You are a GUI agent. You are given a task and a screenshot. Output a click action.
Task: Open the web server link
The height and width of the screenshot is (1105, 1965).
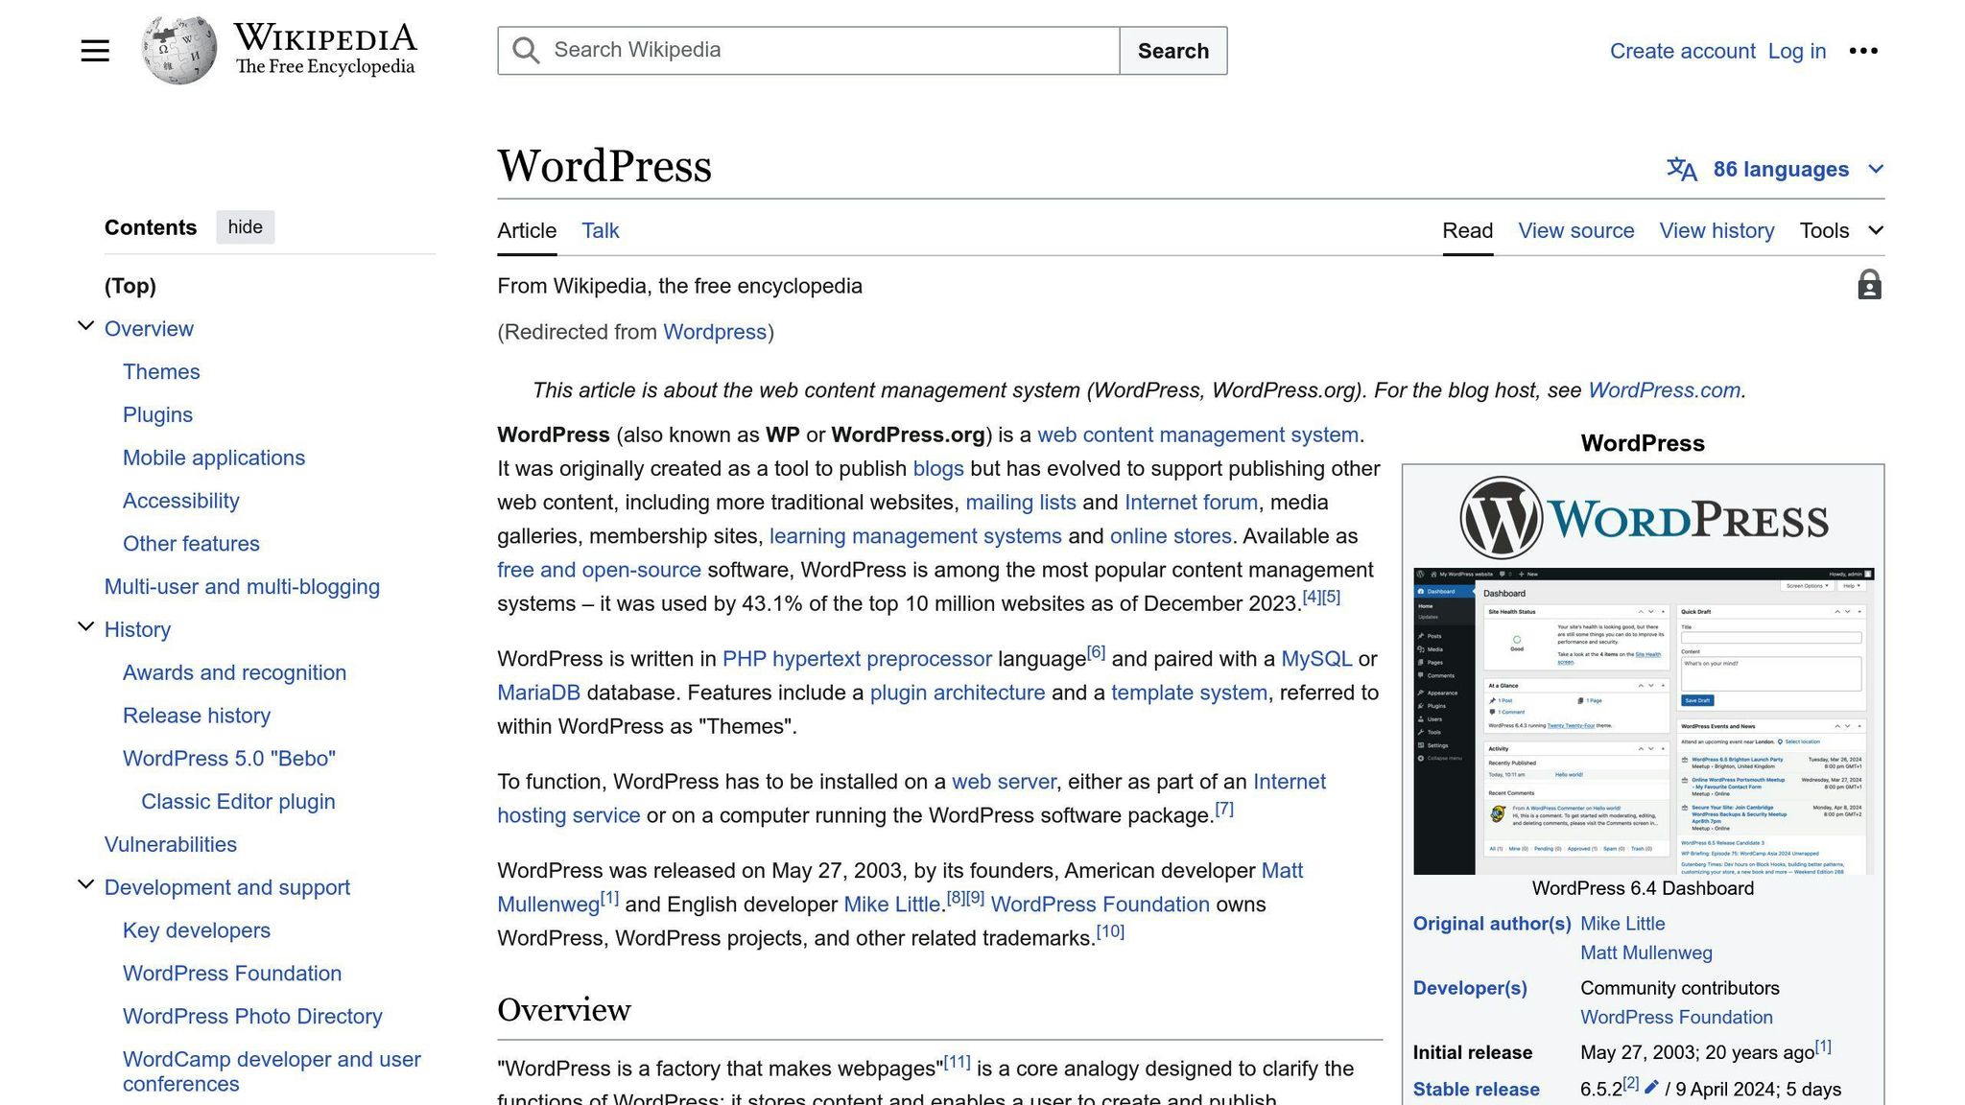click(x=1004, y=782)
